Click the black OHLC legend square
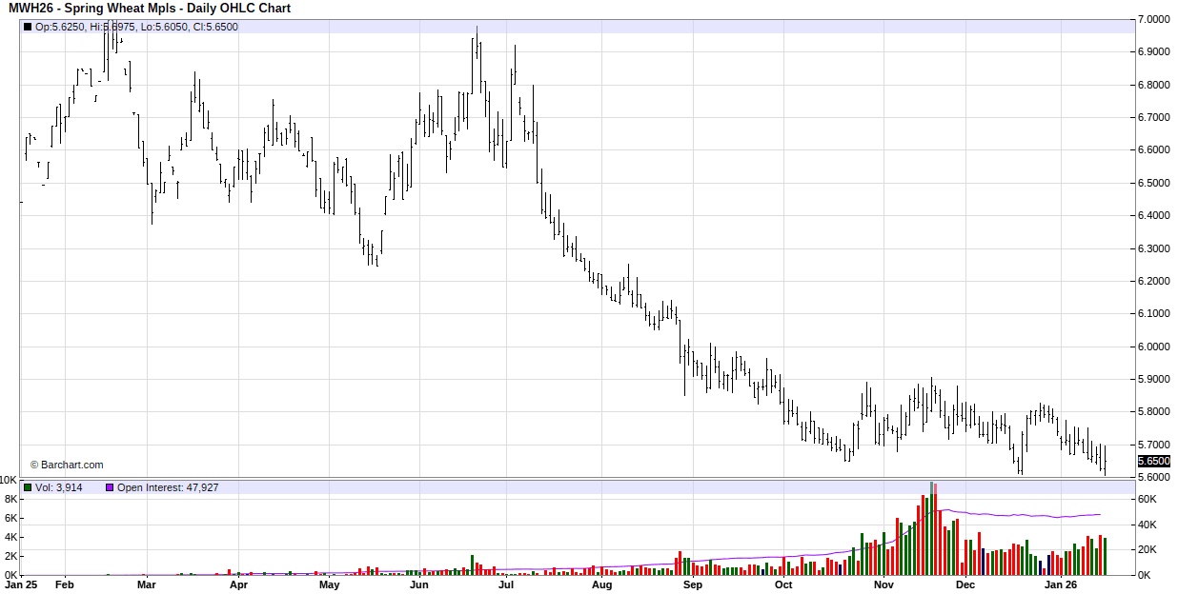1178x614 pixels. (x=28, y=27)
